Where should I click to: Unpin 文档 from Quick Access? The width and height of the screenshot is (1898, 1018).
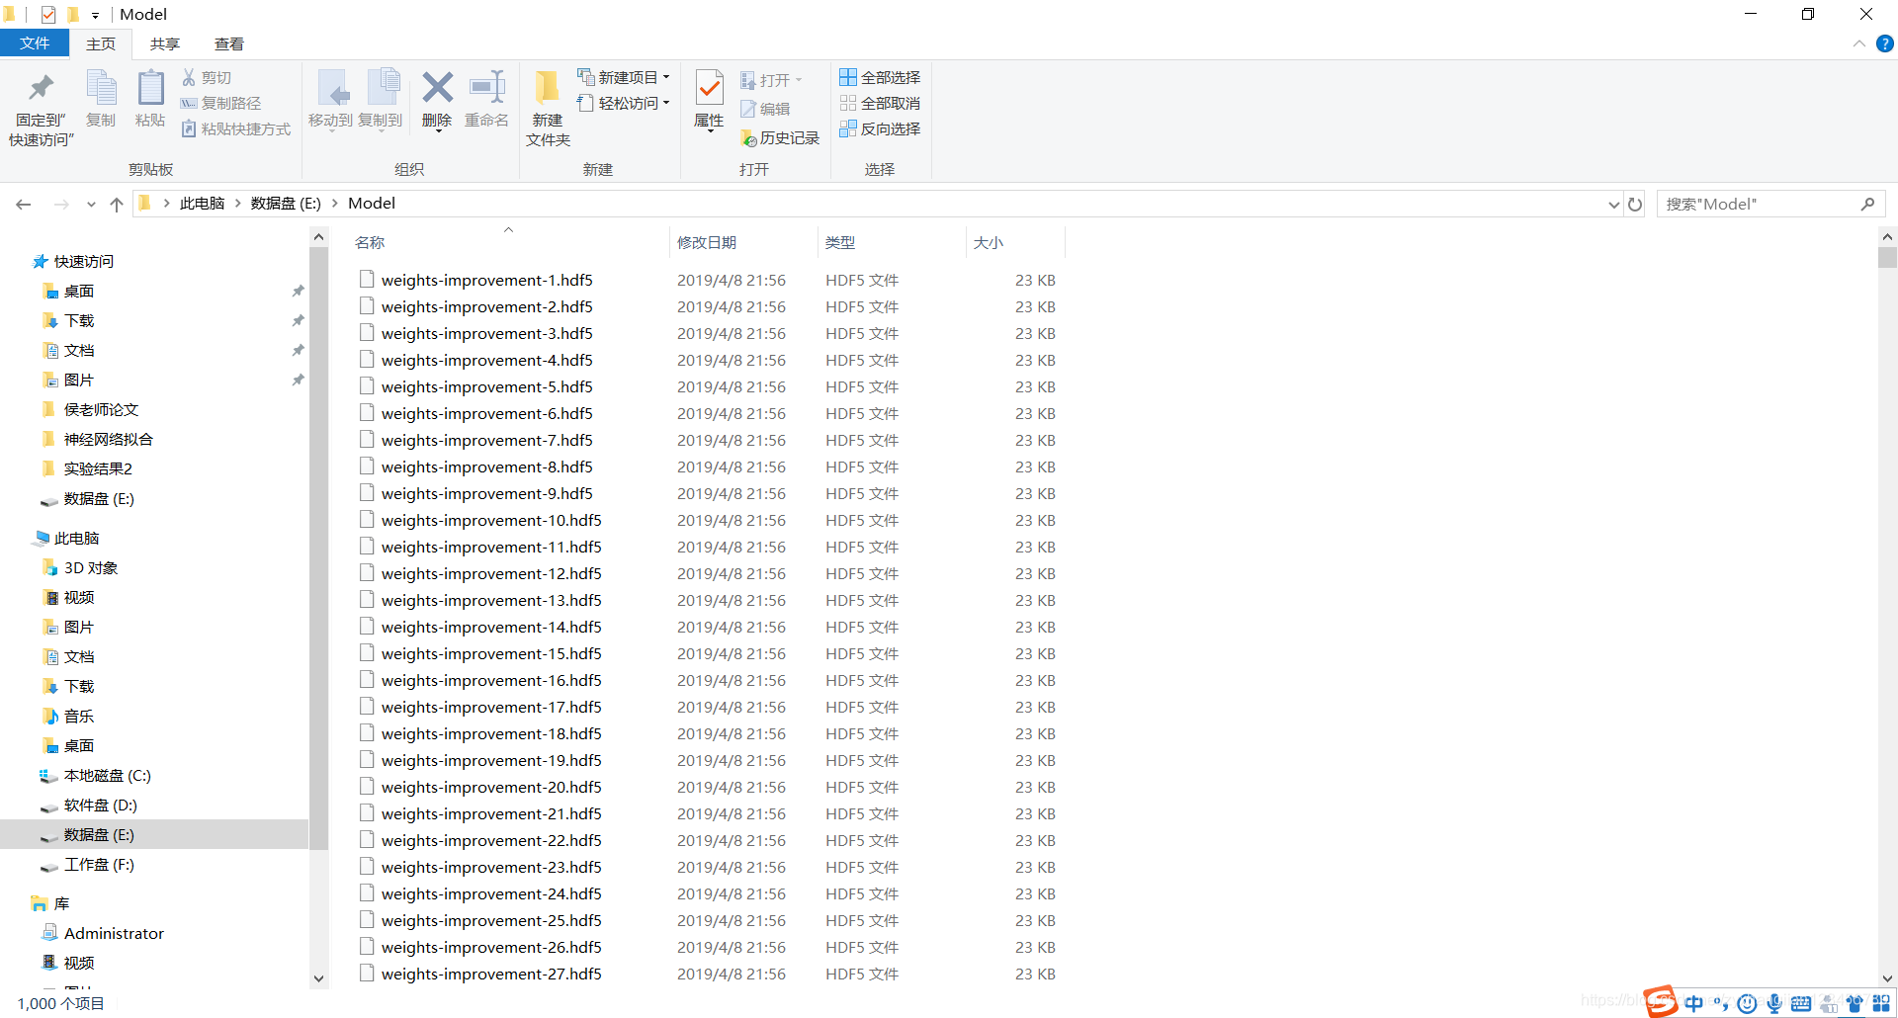tap(298, 350)
